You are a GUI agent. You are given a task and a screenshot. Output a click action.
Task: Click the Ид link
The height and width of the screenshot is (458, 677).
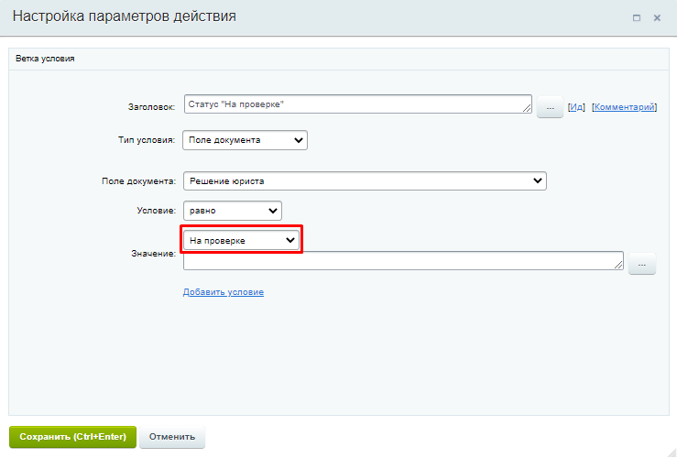pos(576,107)
